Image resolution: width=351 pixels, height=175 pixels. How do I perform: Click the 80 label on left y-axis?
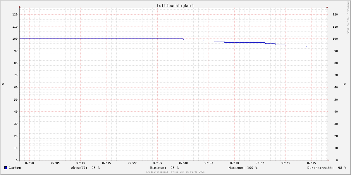tap(16, 63)
